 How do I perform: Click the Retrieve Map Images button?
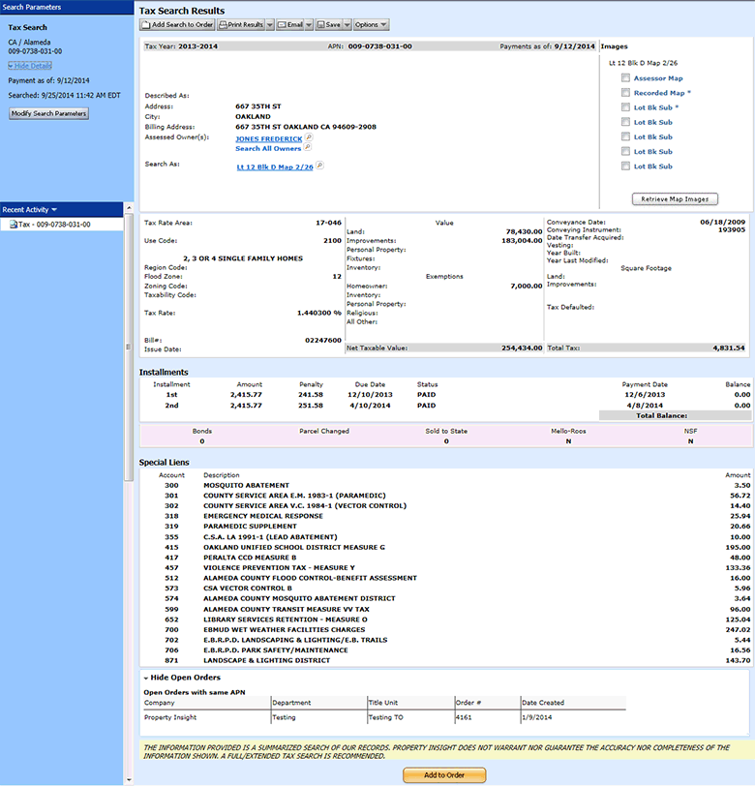click(675, 199)
